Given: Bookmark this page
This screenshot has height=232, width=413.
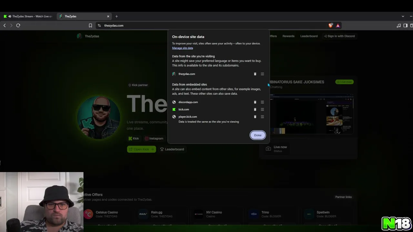Looking at the screenshot, I should [90, 25].
